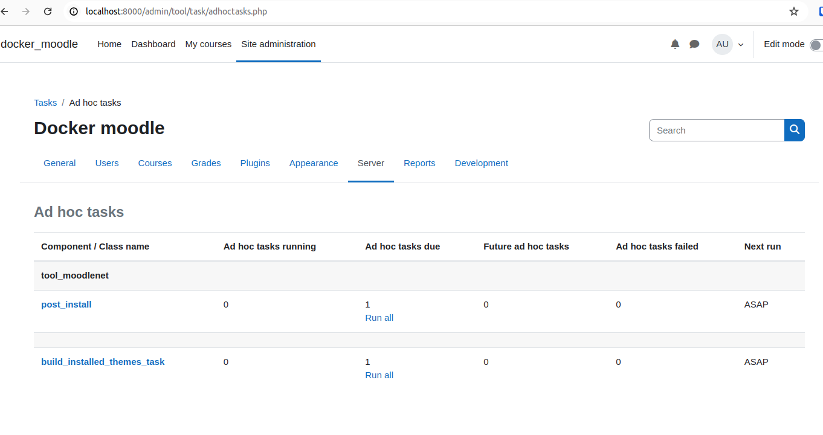The height and width of the screenshot is (435, 823).
Task: Click the docker_moodle site name
Action: click(39, 44)
